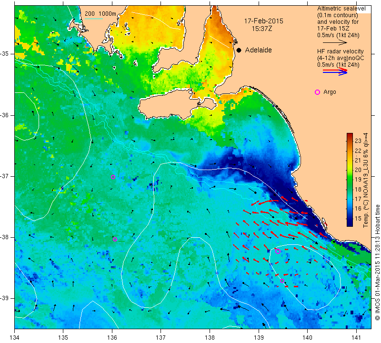The image size is (381, 343).
Task: Click the dark red top of temperature colorbar
Action: coord(350,135)
